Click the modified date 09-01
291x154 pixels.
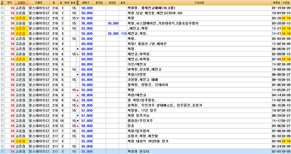click(286, 80)
